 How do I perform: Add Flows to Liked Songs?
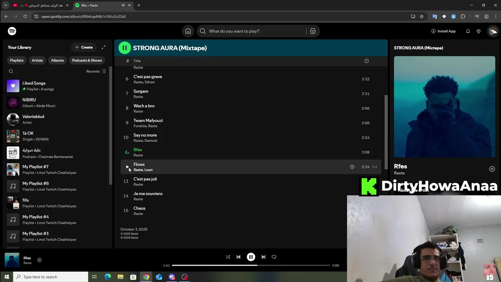[x=352, y=167]
